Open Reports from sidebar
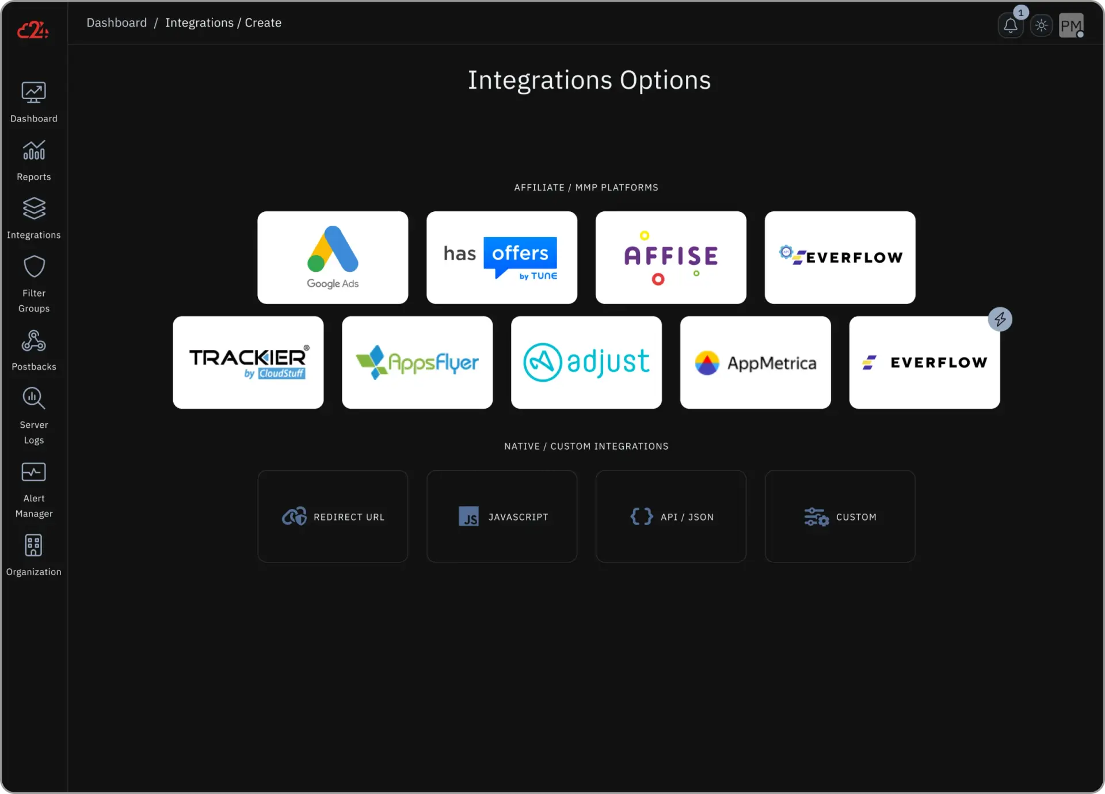 tap(34, 161)
